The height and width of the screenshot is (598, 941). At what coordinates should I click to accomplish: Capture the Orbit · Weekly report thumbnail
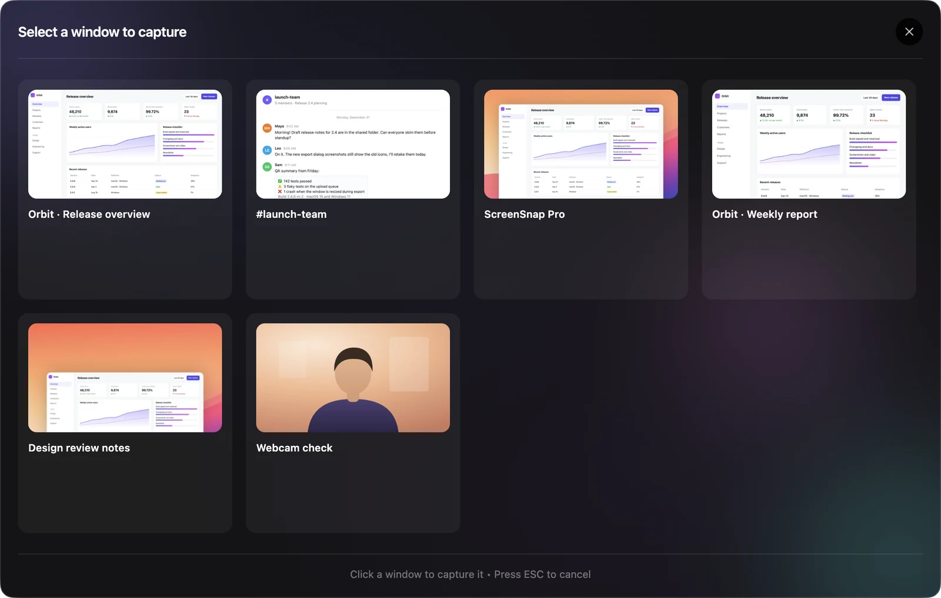[809, 144]
